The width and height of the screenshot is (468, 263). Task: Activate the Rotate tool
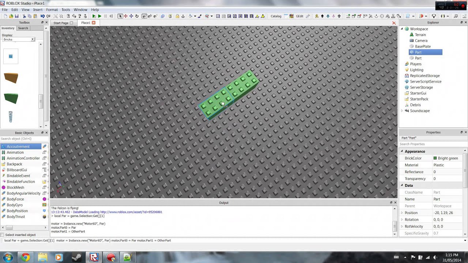[137, 16]
